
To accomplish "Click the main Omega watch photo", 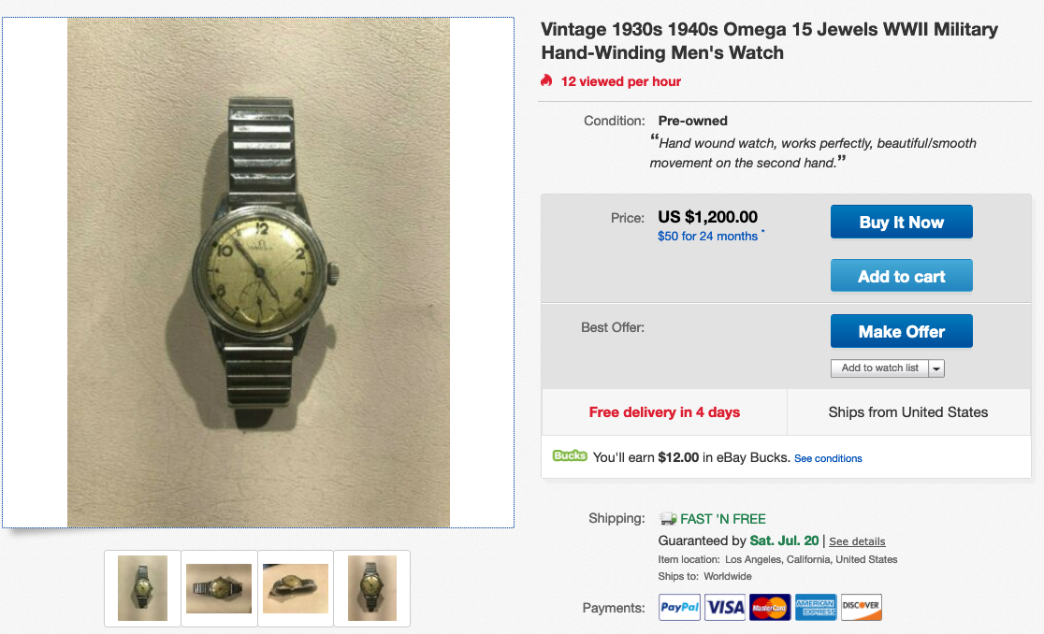I will (x=258, y=273).
